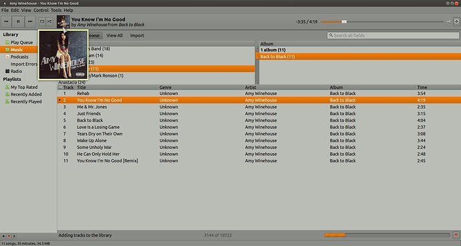The height and width of the screenshot is (246, 461).
Task: Select Back to Black (11) in Album pane
Action: click(x=360, y=57)
